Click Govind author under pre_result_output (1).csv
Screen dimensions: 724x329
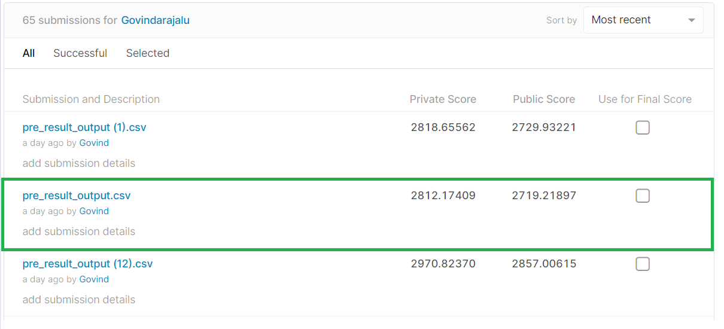click(x=94, y=143)
